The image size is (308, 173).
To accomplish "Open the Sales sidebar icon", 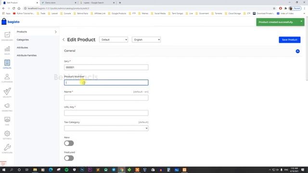I will [x=7, y=49].
